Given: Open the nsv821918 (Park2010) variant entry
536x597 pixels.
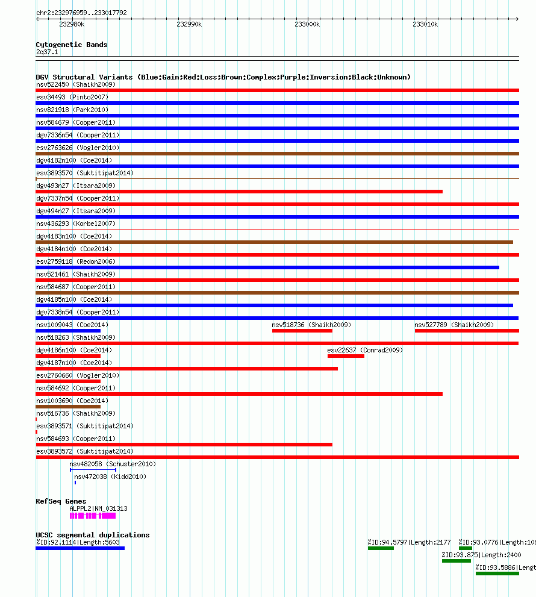Looking at the screenshot, I should [x=72, y=110].
